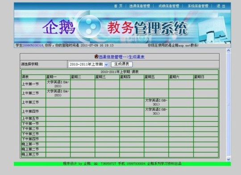
Task: Click the bubble logo in banner
Action: click(89, 26)
